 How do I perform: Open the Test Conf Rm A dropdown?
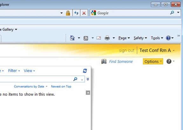(157, 50)
